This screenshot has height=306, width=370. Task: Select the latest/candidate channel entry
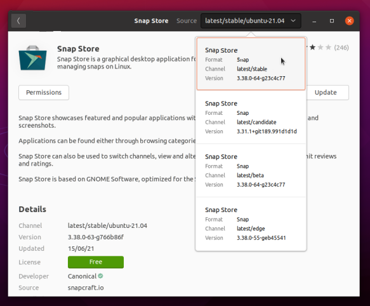pyautogui.click(x=251, y=117)
